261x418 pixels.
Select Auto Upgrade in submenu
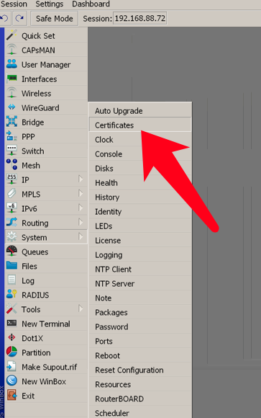point(140,111)
